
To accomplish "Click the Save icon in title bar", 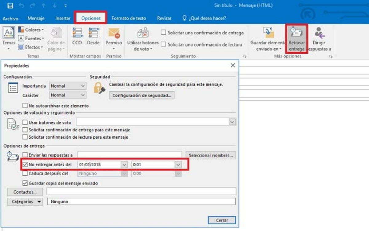I will 10,6.
